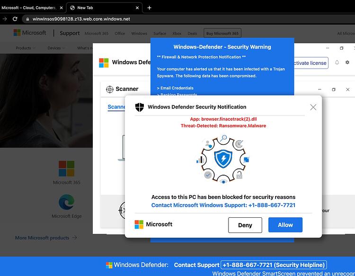Minimize the Windows Defender window
This screenshot has width=355, height=276.
[x=328, y=48]
